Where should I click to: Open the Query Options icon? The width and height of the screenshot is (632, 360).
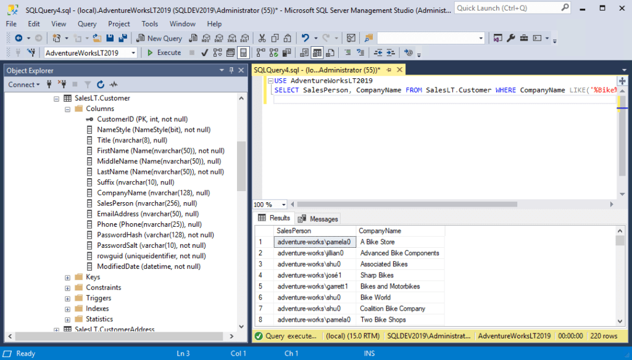tap(231, 53)
